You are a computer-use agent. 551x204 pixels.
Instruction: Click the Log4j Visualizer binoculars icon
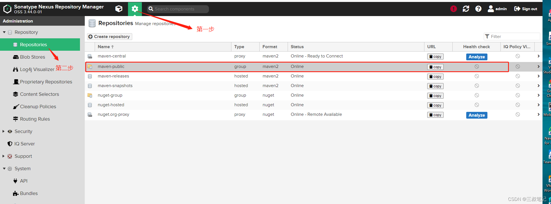point(16,69)
